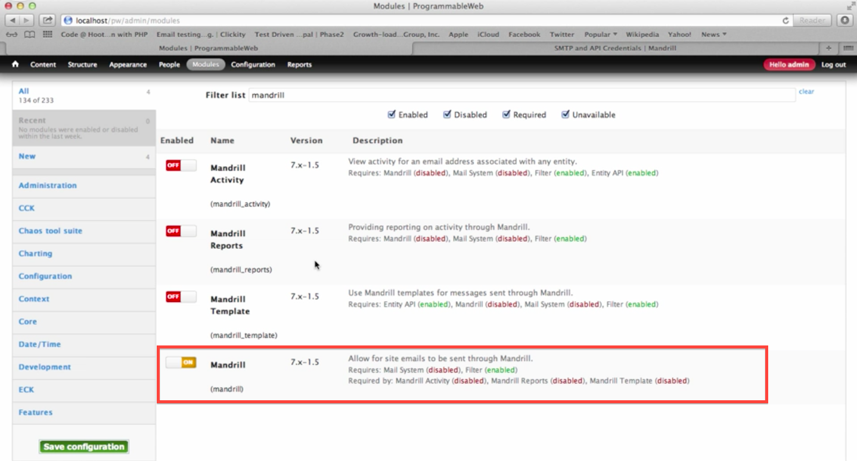Select CCK category
This screenshot has width=857, height=461.
(x=84, y=208)
